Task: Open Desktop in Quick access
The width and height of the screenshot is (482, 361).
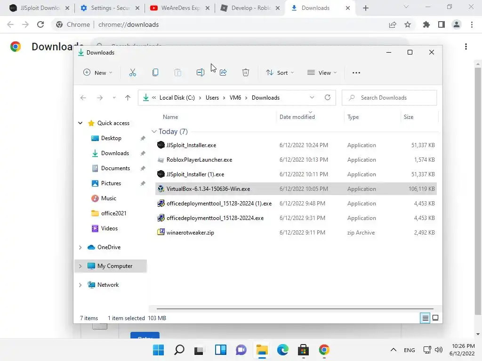Action: click(x=111, y=138)
